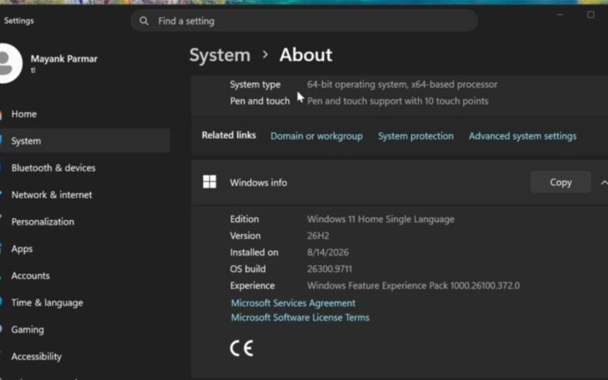Viewport: 608px width, 380px height.
Task: Click the Windows logo icon beside Windows info
Action: 209,182
